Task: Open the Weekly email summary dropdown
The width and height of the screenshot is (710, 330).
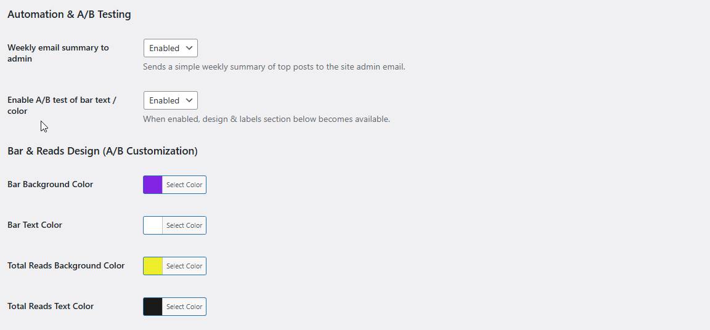Action: [171, 48]
